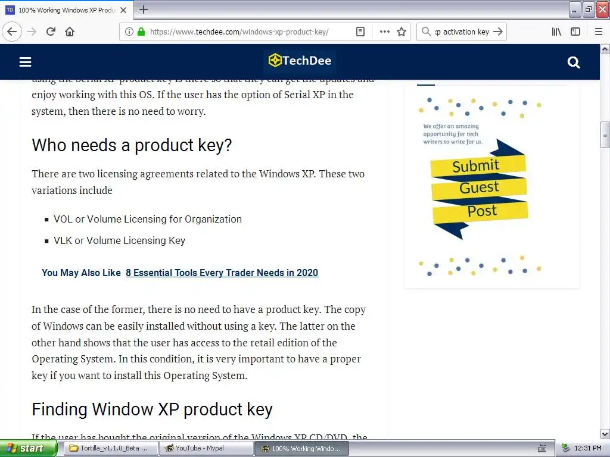
Task: Select the 100% Working Windows XP tab
Action: click(x=67, y=10)
